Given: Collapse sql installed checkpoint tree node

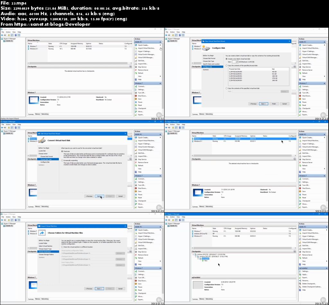Looking at the screenshot, I should tap(198, 259).
